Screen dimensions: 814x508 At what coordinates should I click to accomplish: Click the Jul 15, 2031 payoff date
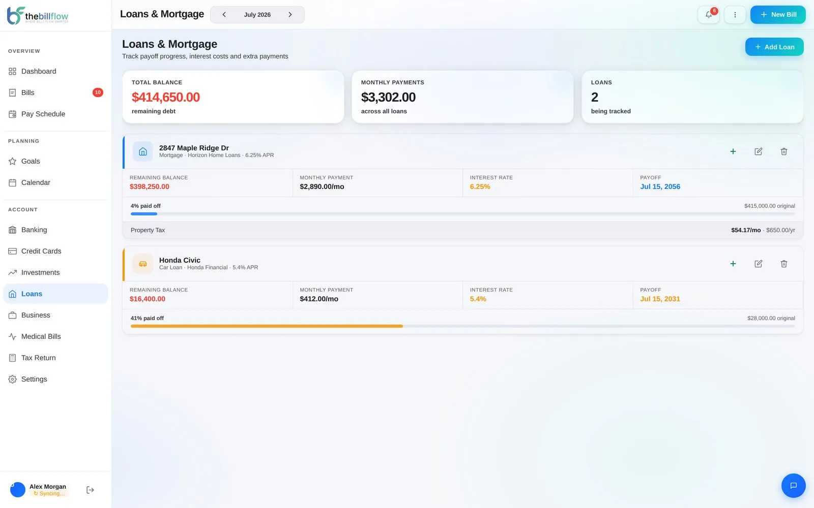(x=660, y=299)
